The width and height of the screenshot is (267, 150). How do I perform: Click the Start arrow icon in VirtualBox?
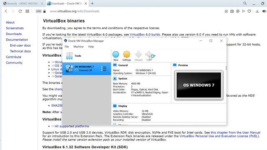[149, 55]
